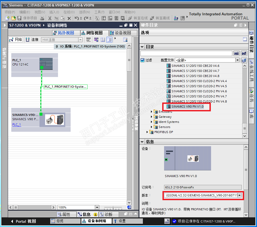Click the status bar project icon left of saved message

pyautogui.click(x=167, y=221)
